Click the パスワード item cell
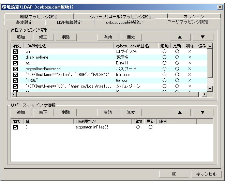 (126, 69)
